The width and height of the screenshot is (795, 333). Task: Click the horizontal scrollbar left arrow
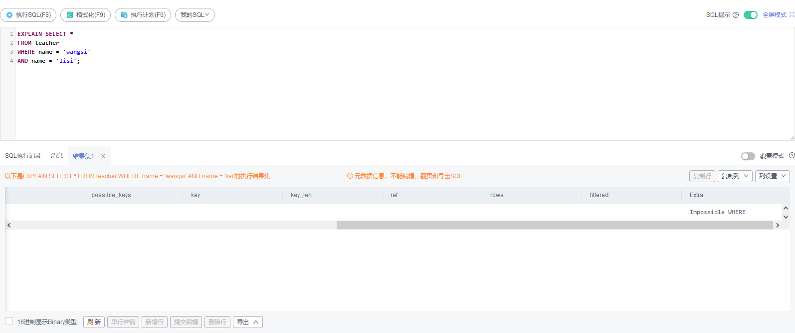click(x=9, y=225)
